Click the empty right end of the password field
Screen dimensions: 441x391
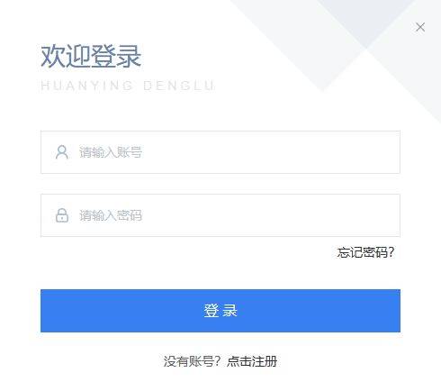pyautogui.click(x=360, y=215)
